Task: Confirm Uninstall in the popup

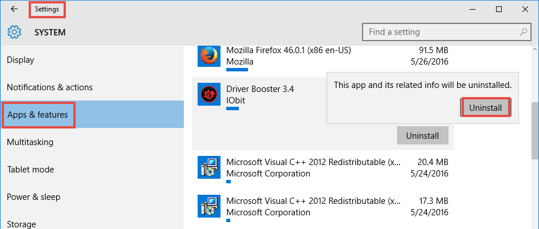Action: (485, 108)
